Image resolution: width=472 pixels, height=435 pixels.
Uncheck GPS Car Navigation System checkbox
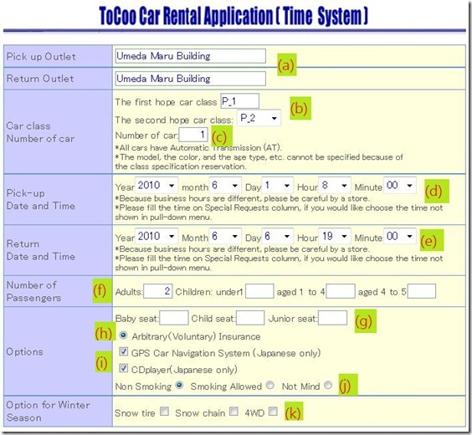point(123,351)
